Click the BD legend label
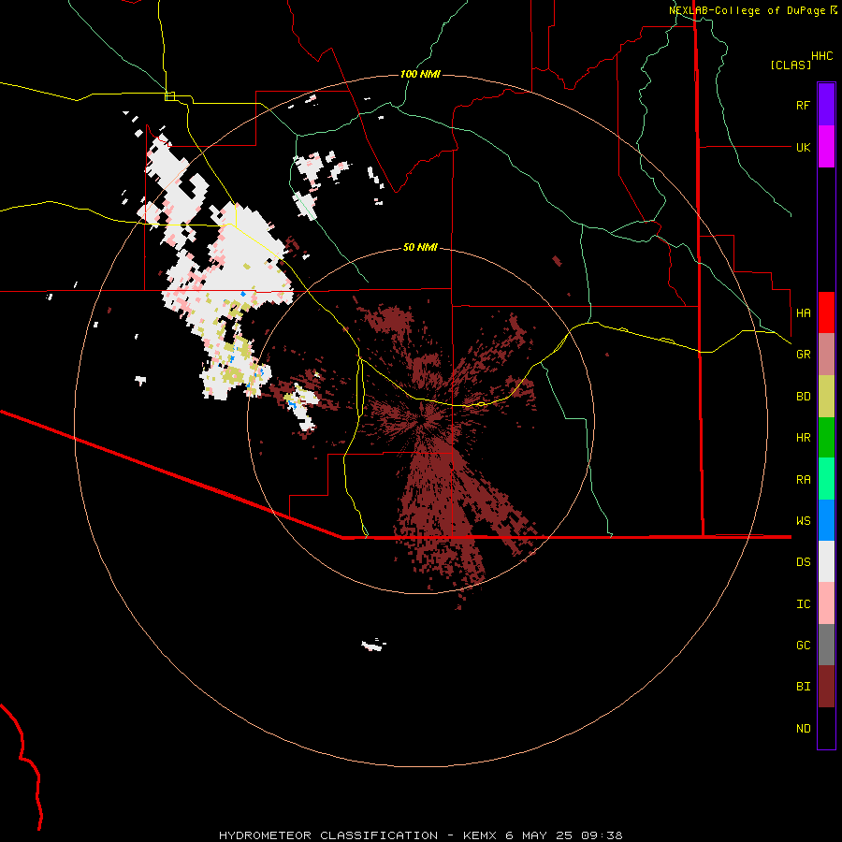 pos(803,397)
